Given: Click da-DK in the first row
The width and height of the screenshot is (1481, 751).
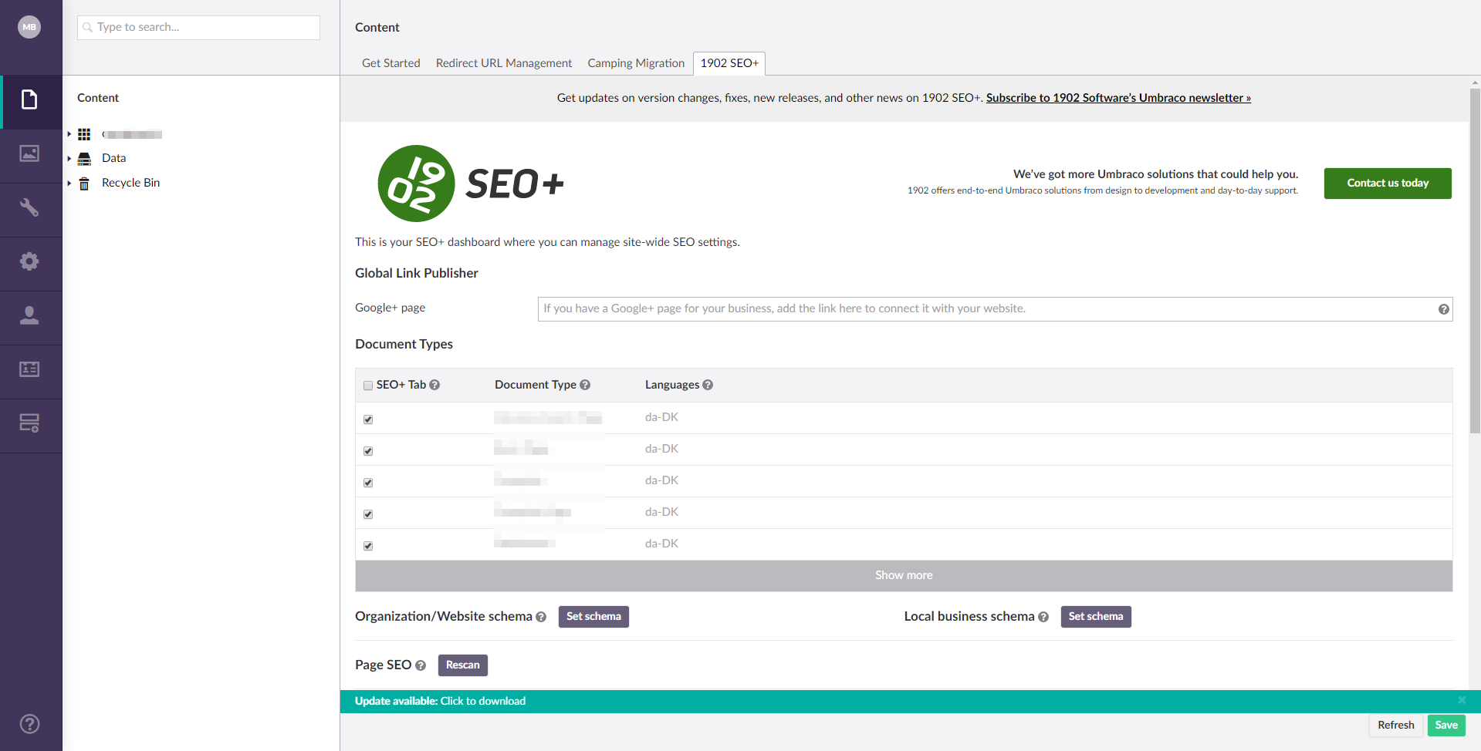Looking at the screenshot, I should pyautogui.click(x=661, y=417).
